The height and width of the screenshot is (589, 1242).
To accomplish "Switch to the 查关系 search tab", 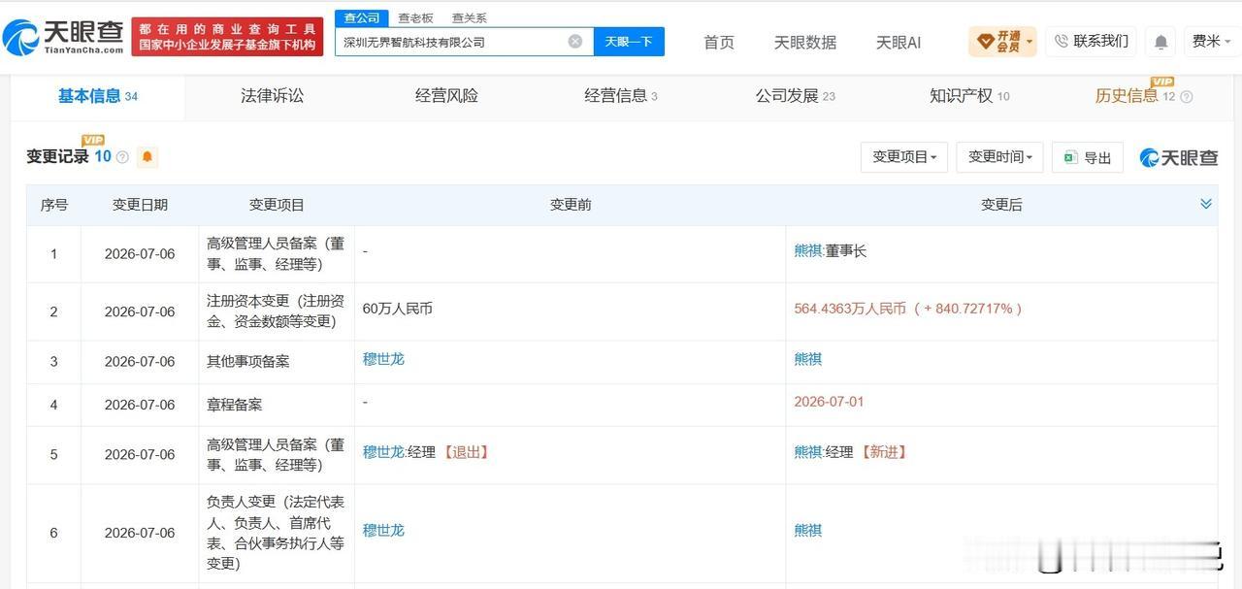I will (x=469, y=18).
